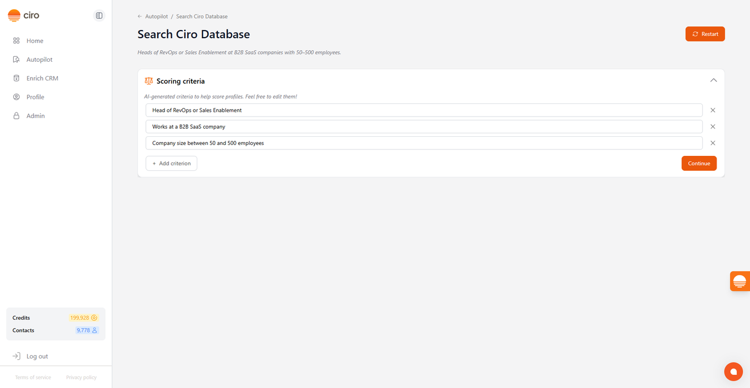
Task: Click the Autopilot breadcrumb link
Action: pos(156,17)
